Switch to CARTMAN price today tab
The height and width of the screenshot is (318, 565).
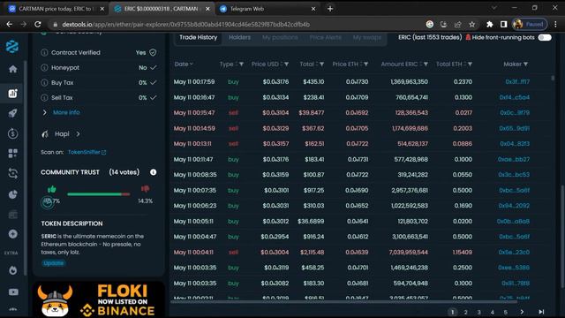[56, 9]
